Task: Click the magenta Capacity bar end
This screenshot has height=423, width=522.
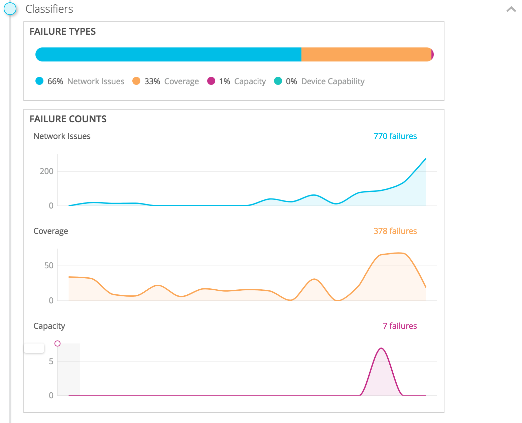Action: click(432, 54)
